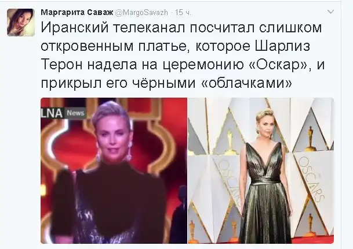Viewport: 353px width, 249px height.
Task: Click the grey News label beside LNA
Action: click(x=75, y=113)
